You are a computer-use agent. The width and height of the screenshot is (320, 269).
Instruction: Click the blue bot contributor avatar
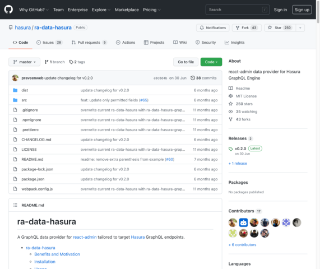pyautogui.click(x=243, y=222)
